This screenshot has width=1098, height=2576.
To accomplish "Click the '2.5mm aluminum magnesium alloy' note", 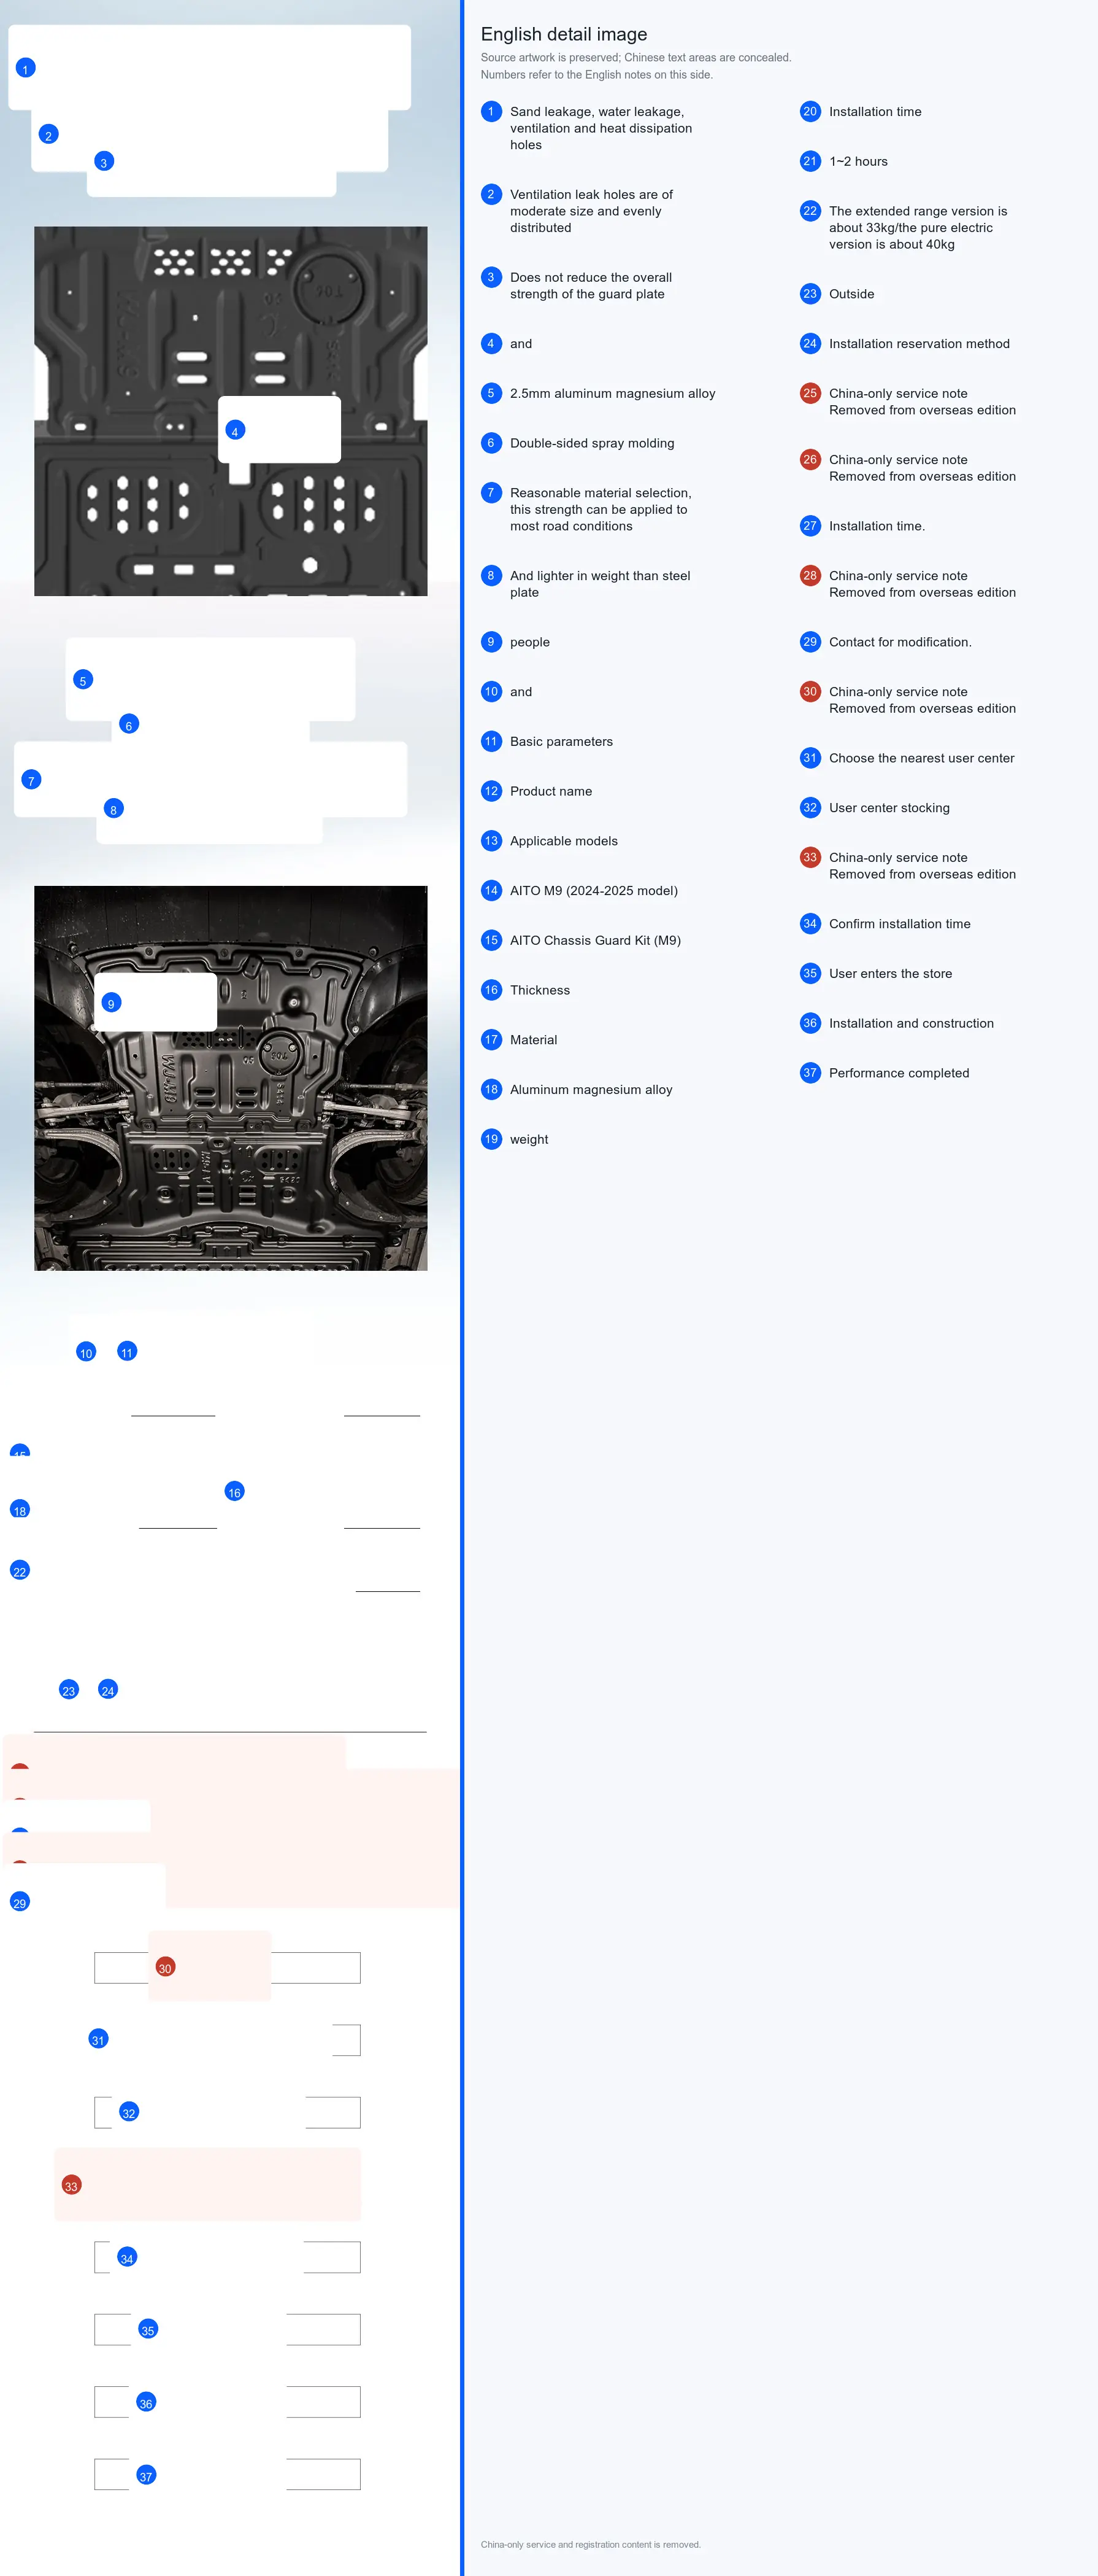I will tap(612, 393).
